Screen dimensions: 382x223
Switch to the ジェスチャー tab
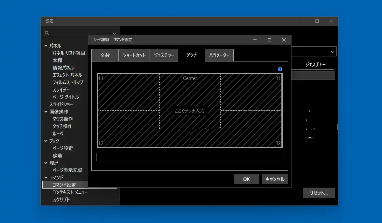tap(164, 55)
